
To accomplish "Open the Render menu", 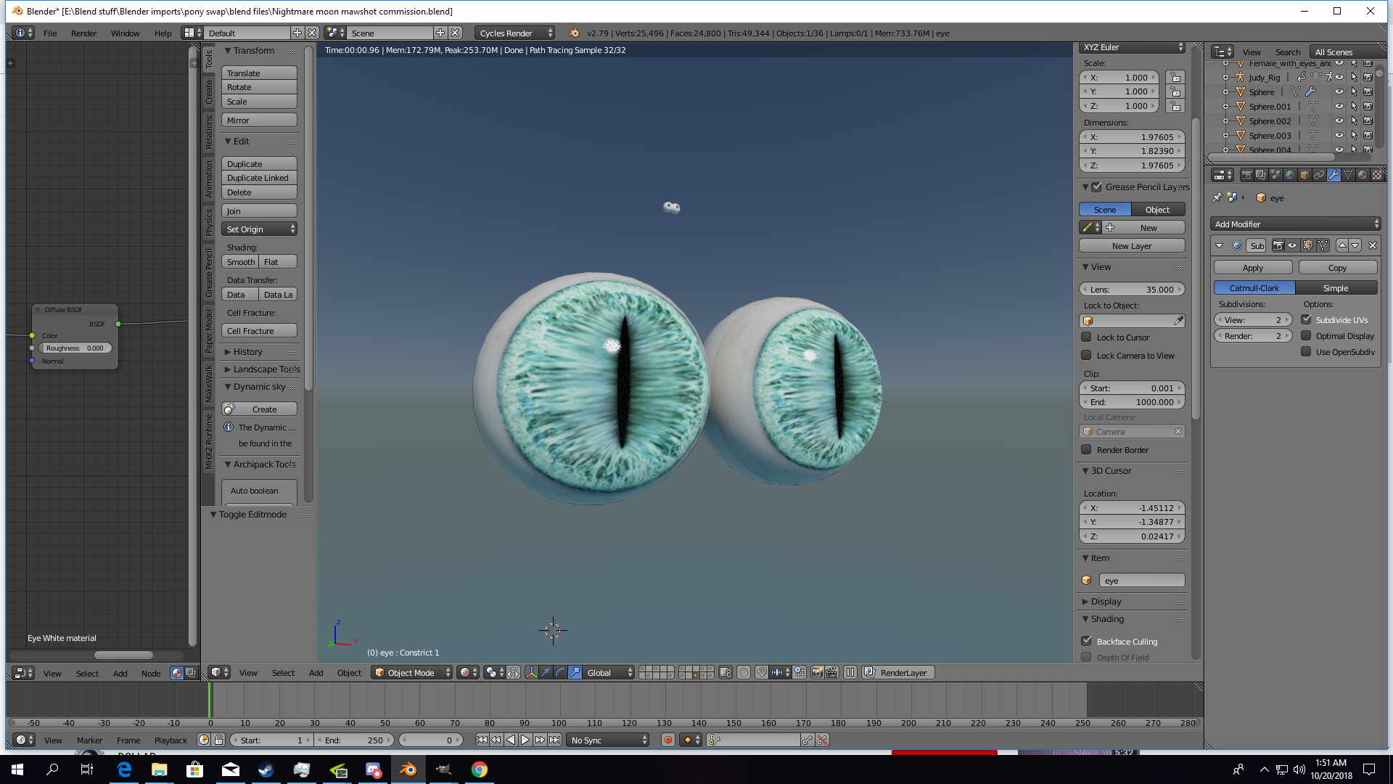I will coord(83,33).
